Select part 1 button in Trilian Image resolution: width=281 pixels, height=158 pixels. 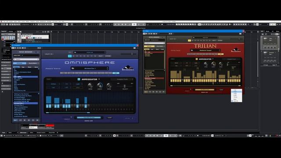coord(189,40)
